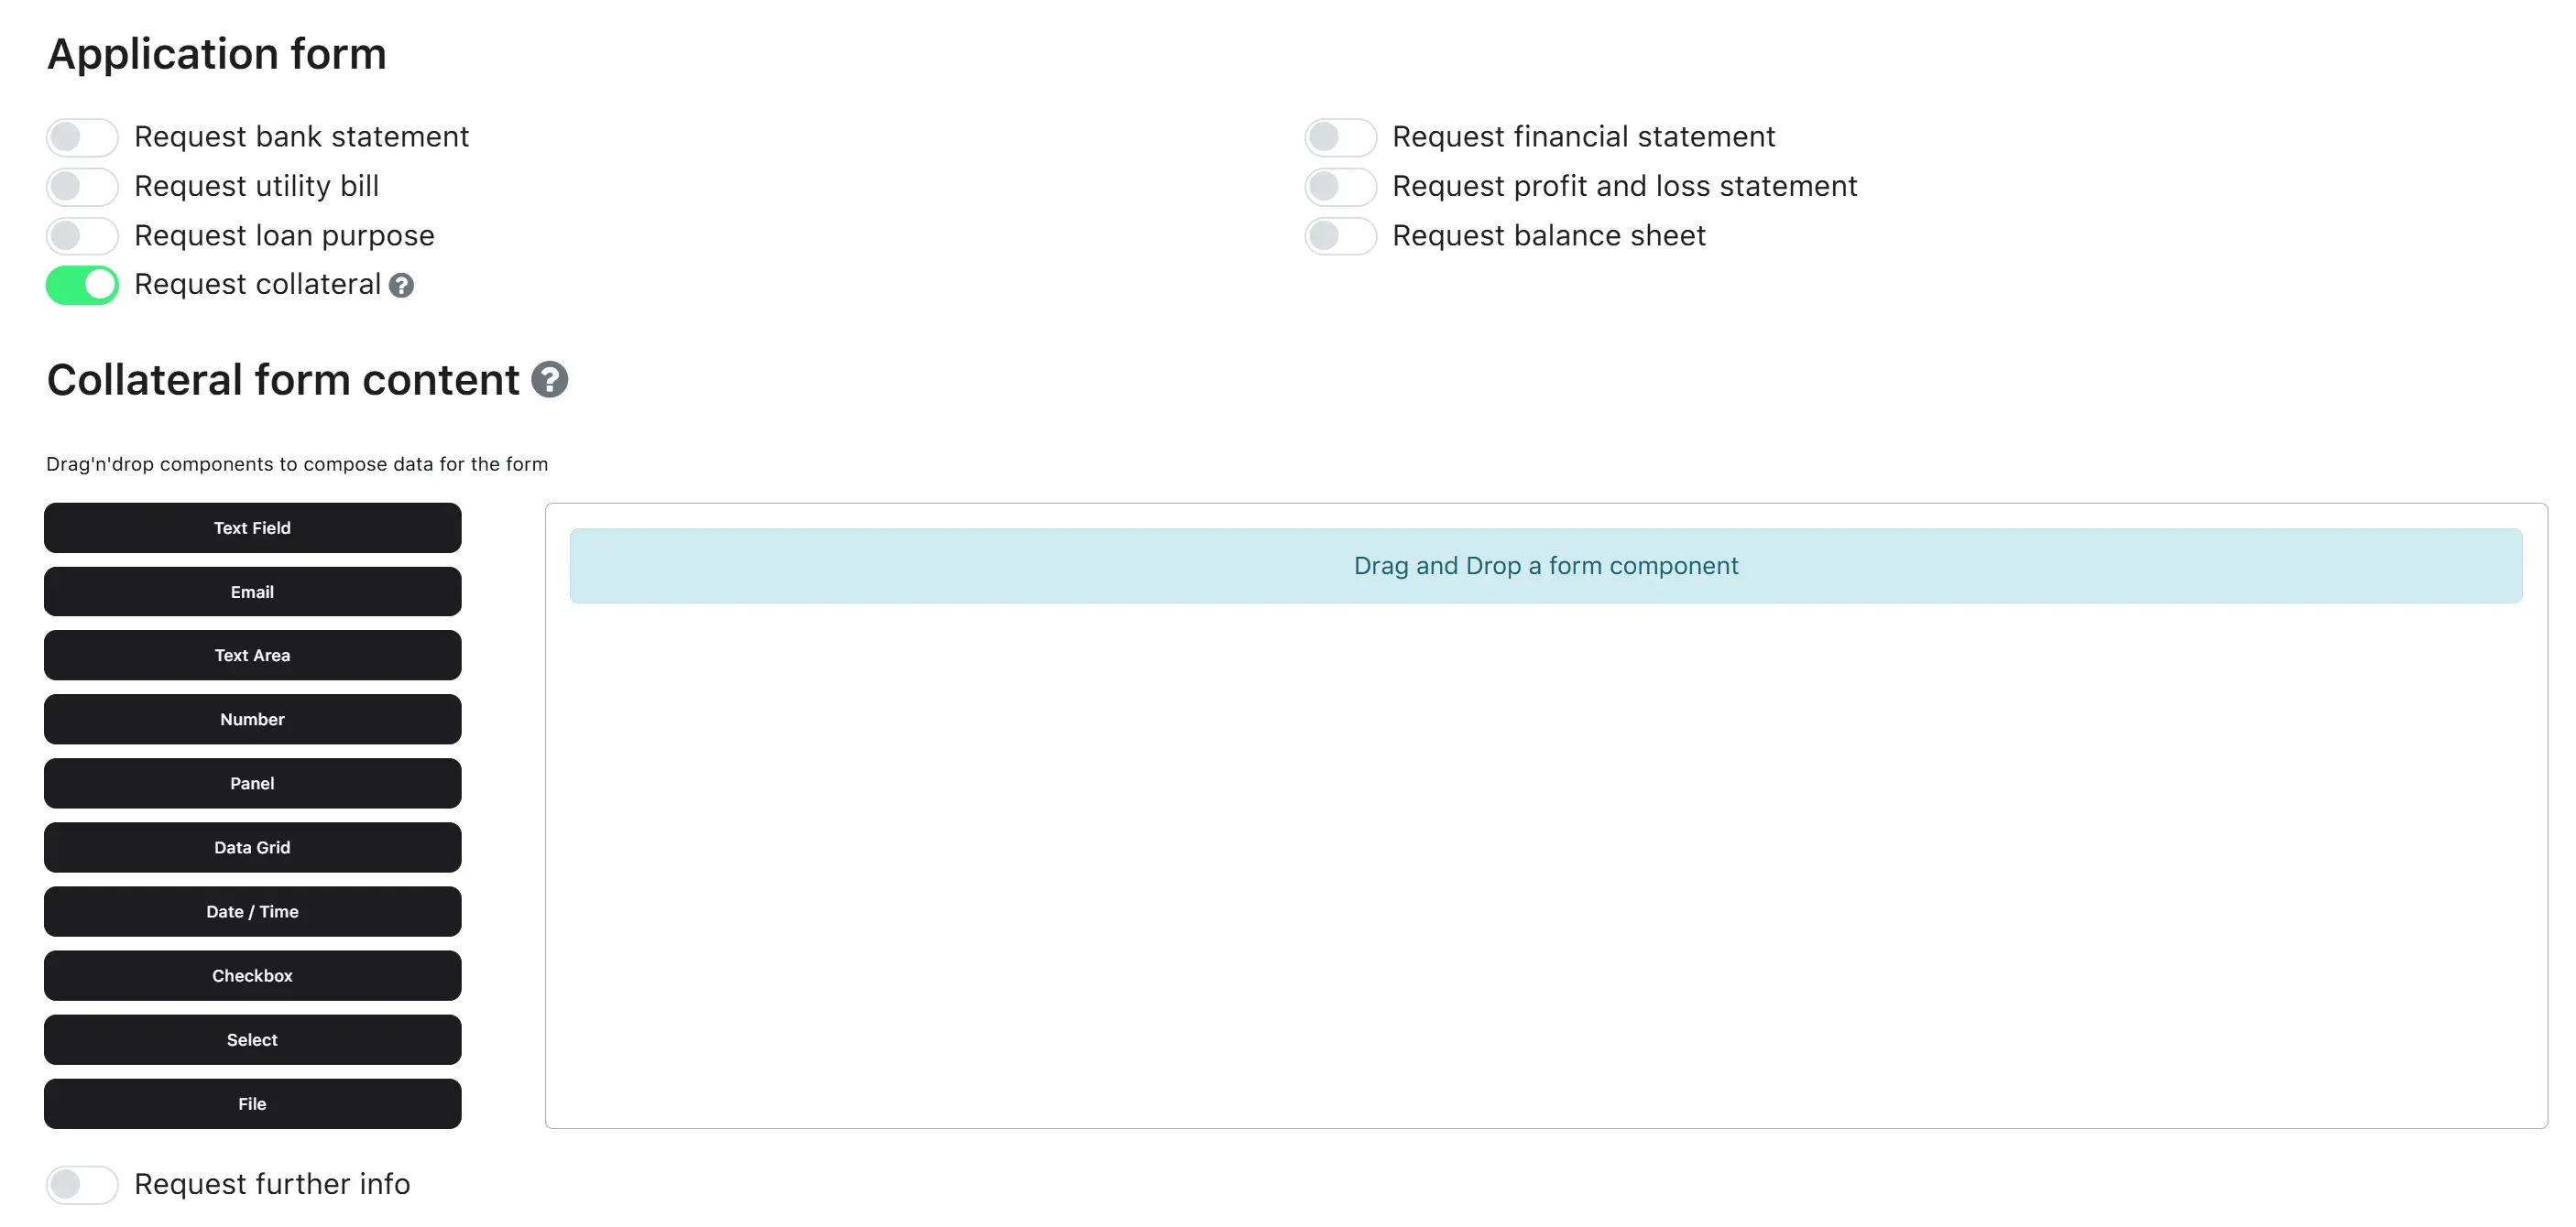Toggle the Request loan purpose switch
This screenshot has width=2576, height=1227.
82,236
